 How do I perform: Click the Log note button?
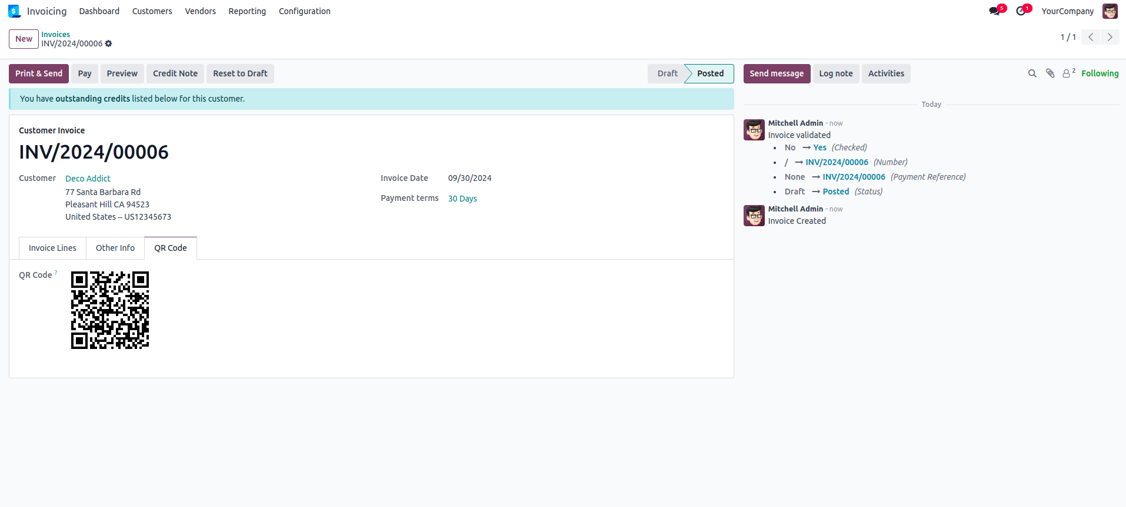tap(836, 73)
